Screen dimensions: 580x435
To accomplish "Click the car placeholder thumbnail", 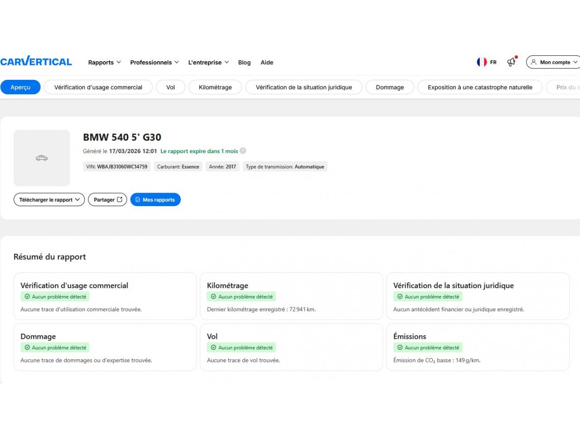I will (42, 158).
